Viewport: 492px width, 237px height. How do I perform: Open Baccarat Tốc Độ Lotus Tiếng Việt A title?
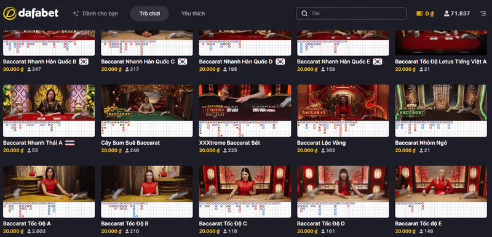[441, 62]
